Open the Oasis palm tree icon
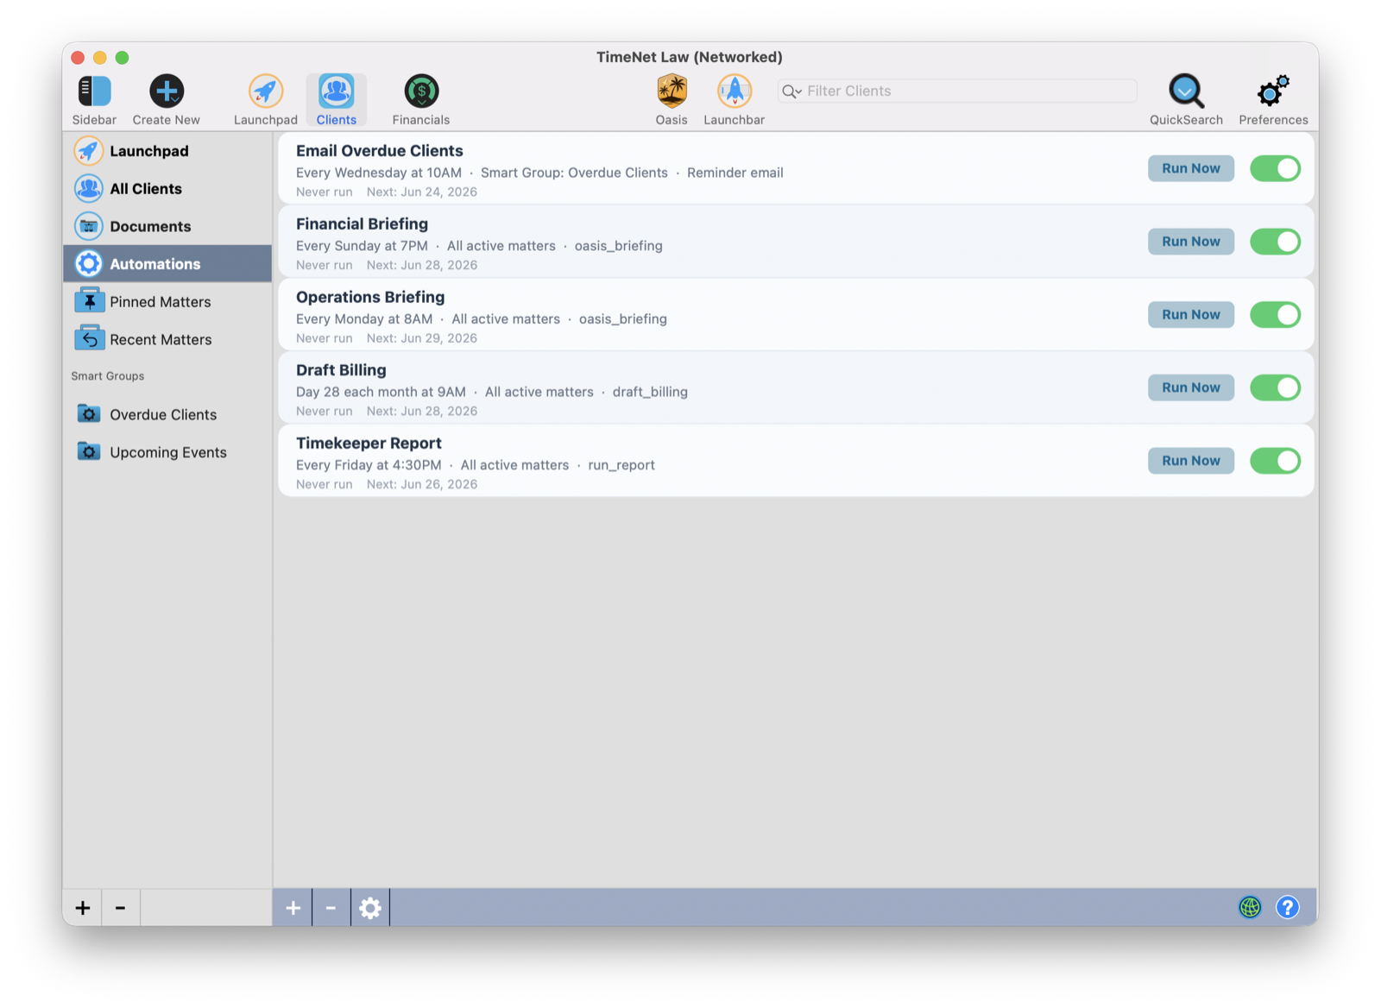The height and width of the screenshot is (1008, 1381). (672, 91)
